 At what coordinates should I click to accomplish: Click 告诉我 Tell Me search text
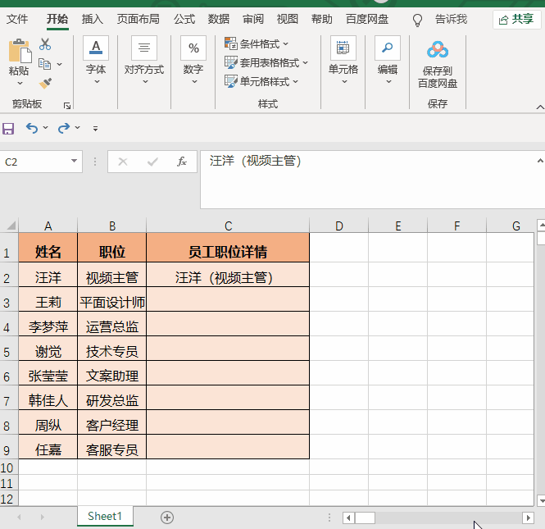coord(451,19)
